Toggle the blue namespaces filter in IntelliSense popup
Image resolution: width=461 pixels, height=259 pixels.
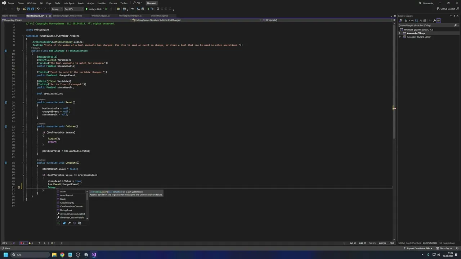(x=64, y=223)
